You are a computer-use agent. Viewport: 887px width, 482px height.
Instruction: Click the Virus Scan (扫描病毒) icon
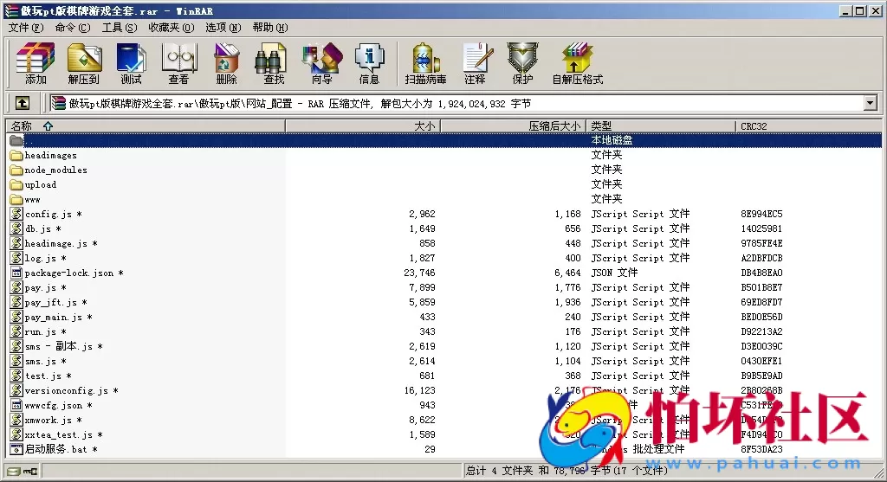pos(425,63)
